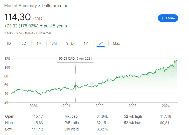Screen dimensions: 189x135
Task: Switch to the Max range tab
Action: point(116,43)
